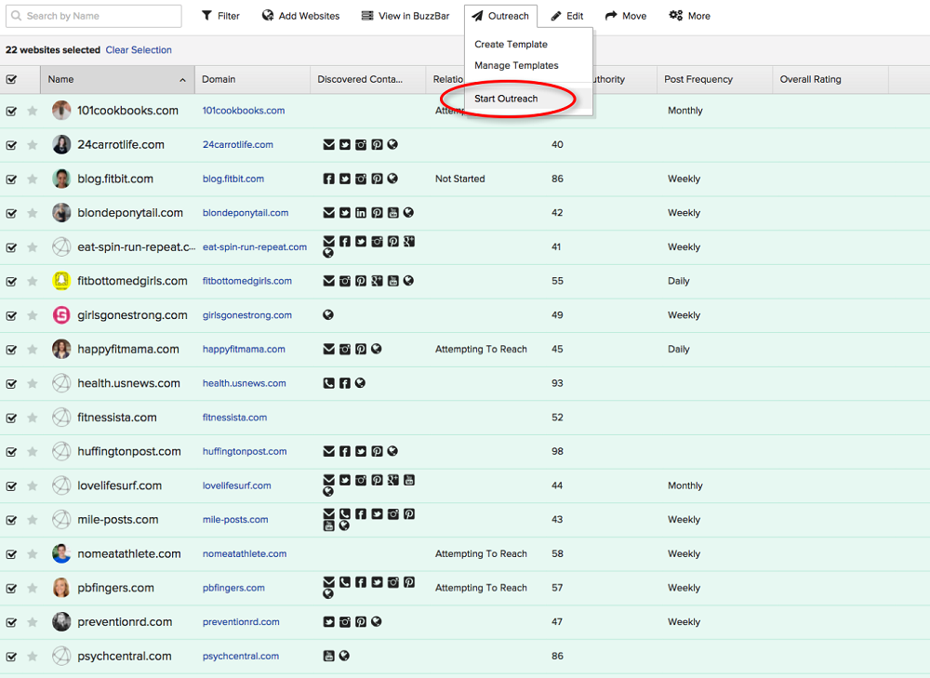This screenshot has height=678, width=930.
Task: Uncheck the happyfitmama.com row checkbox
Action: point(11,350)
